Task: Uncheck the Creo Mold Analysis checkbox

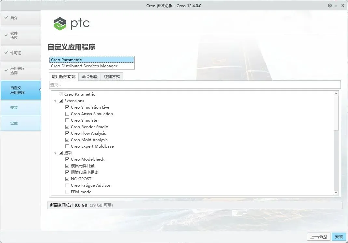Action: pyautogui.click(x=67, y=140)
